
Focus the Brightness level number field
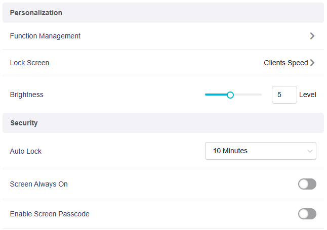[284, 95]
